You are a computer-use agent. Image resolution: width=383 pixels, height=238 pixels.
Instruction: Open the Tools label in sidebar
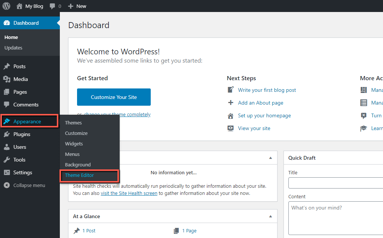tap(19, 160)
